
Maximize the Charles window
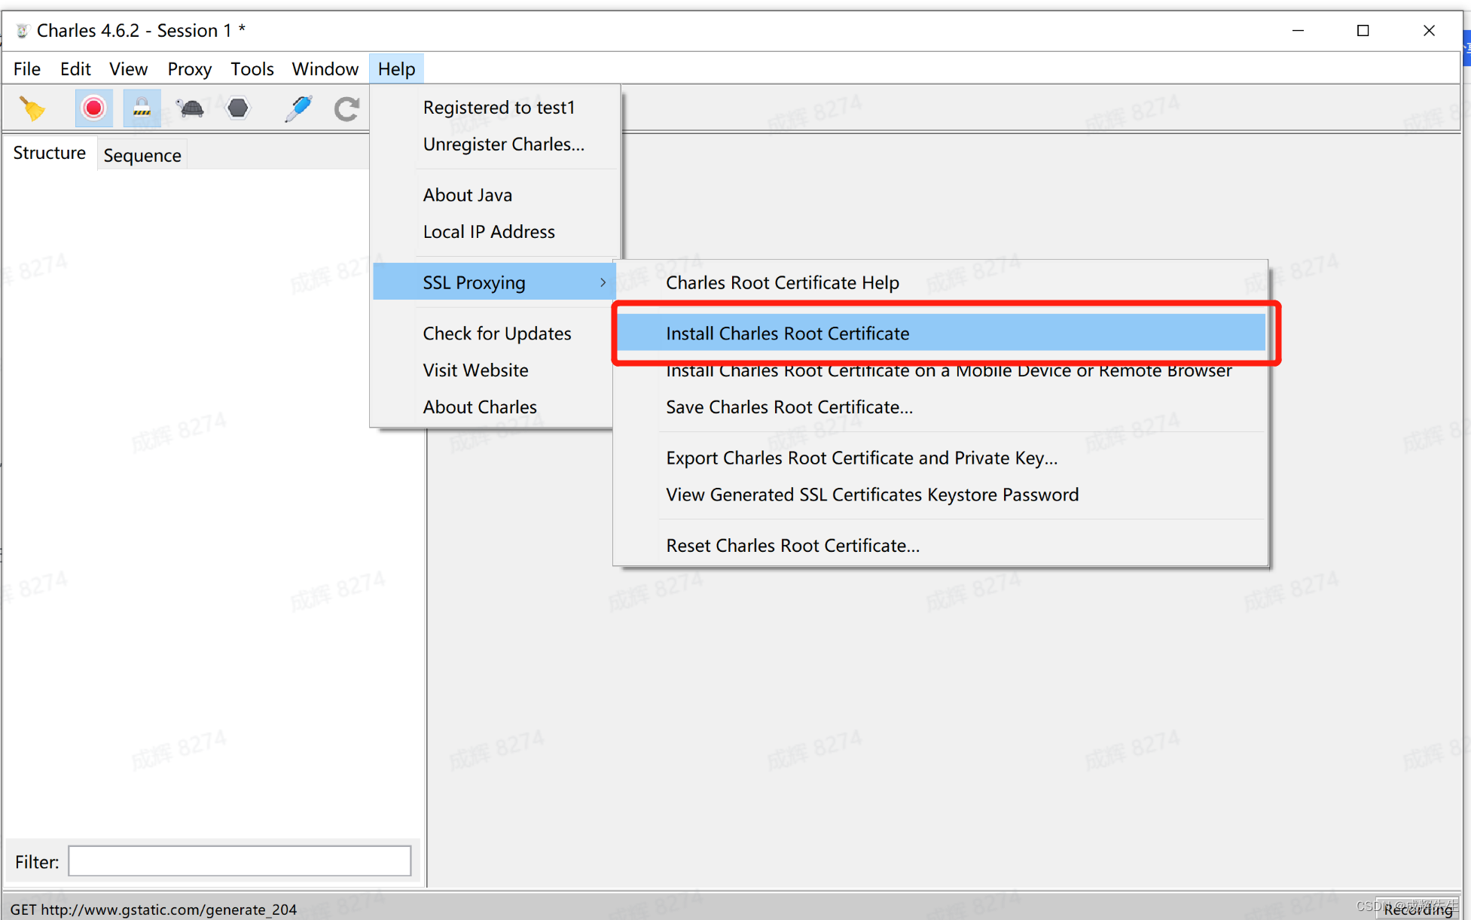click(1363, 31)
